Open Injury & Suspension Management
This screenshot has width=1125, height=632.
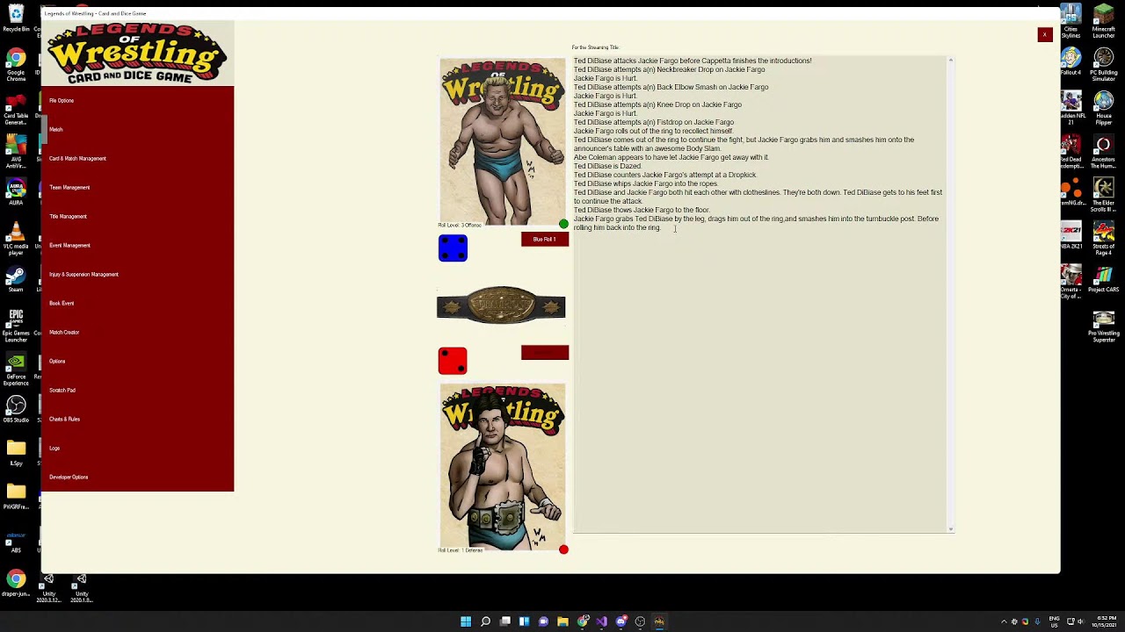pyautogui.click(x=83, y=275)
